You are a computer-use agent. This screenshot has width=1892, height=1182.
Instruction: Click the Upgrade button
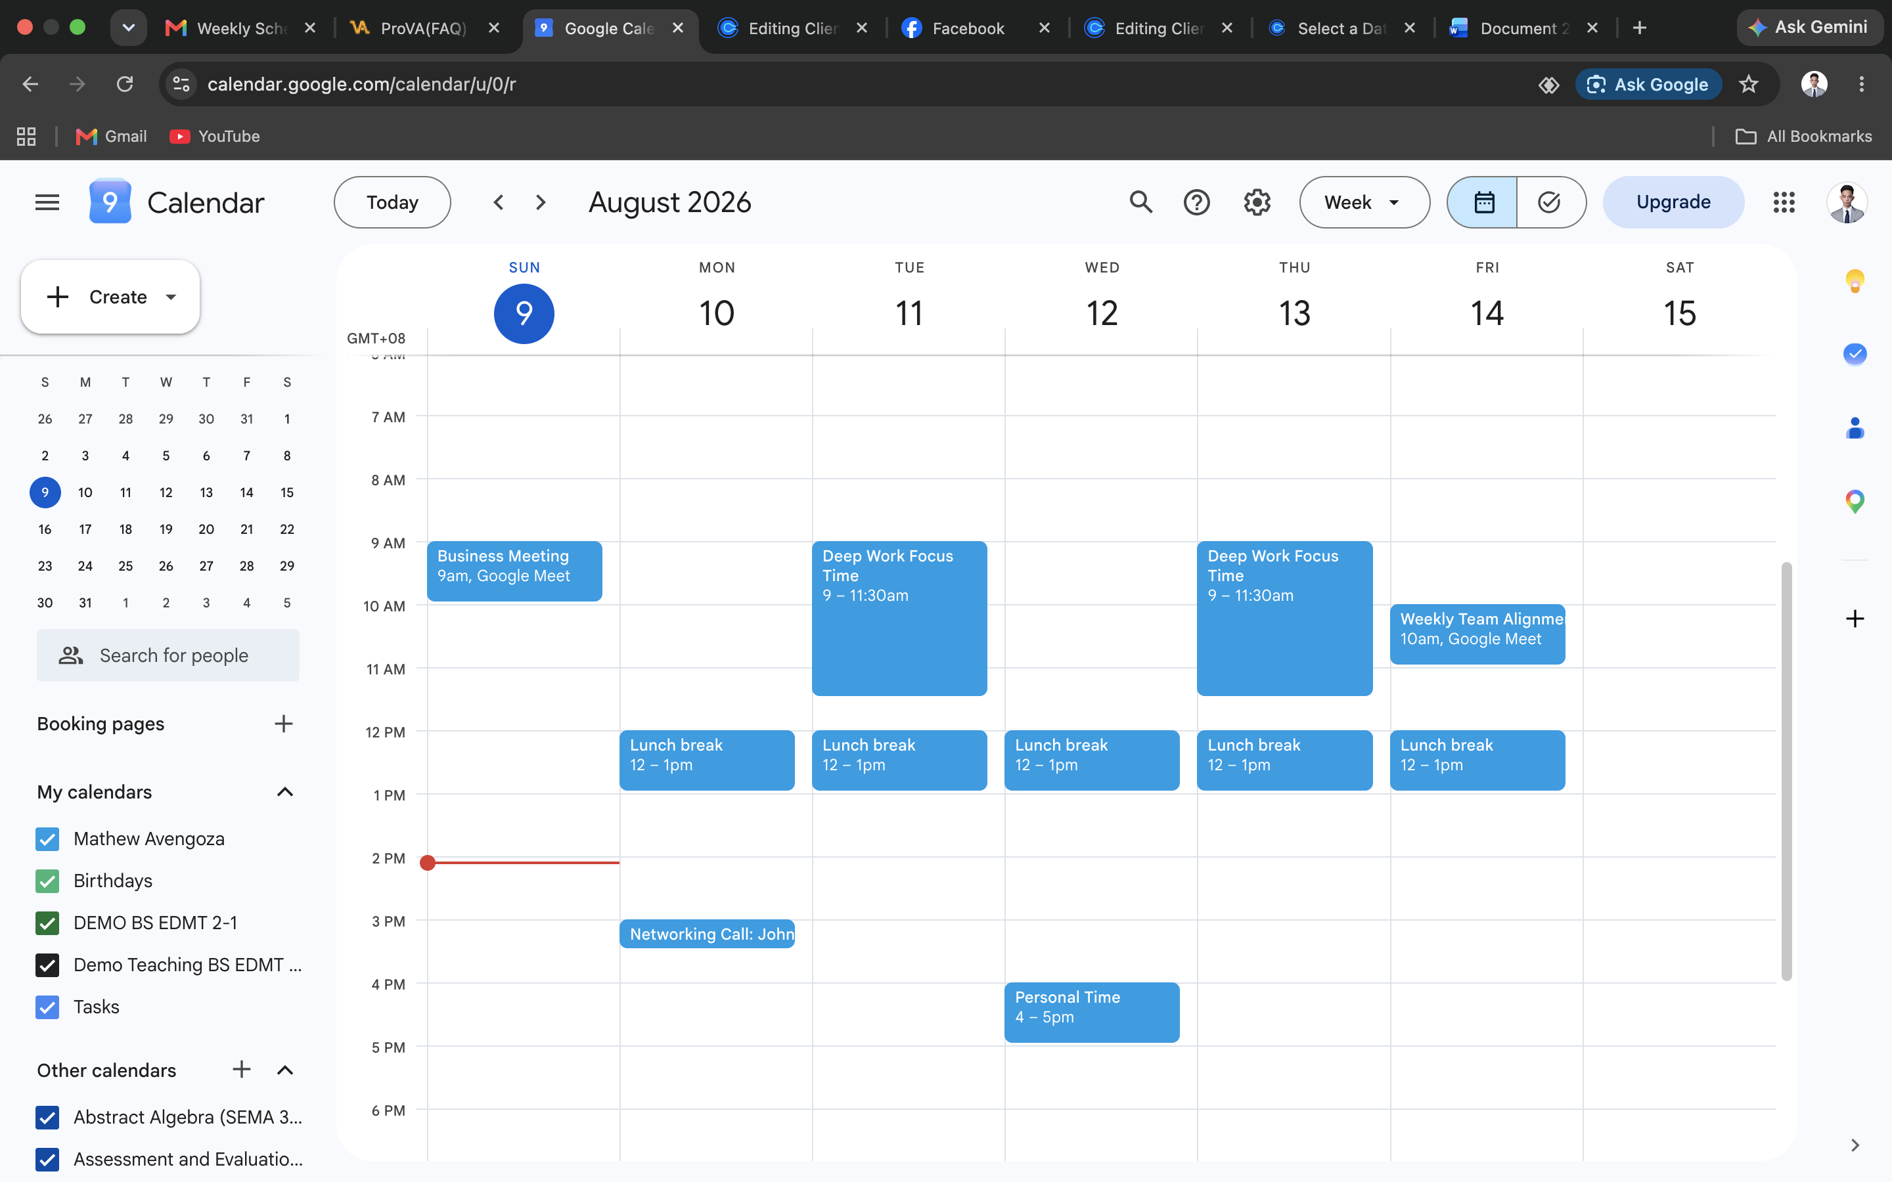click(1673, 202)
